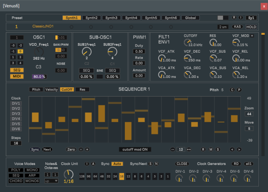
Task: Click the sequencer Next button
Action: pos(47,150)
